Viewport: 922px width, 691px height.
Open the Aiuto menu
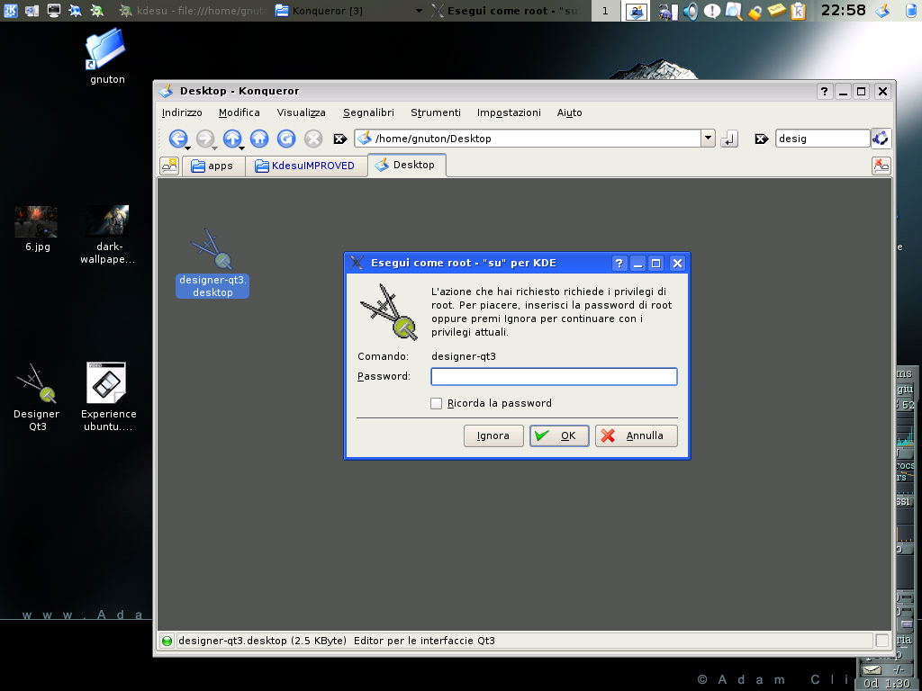[x=570, y=112]
